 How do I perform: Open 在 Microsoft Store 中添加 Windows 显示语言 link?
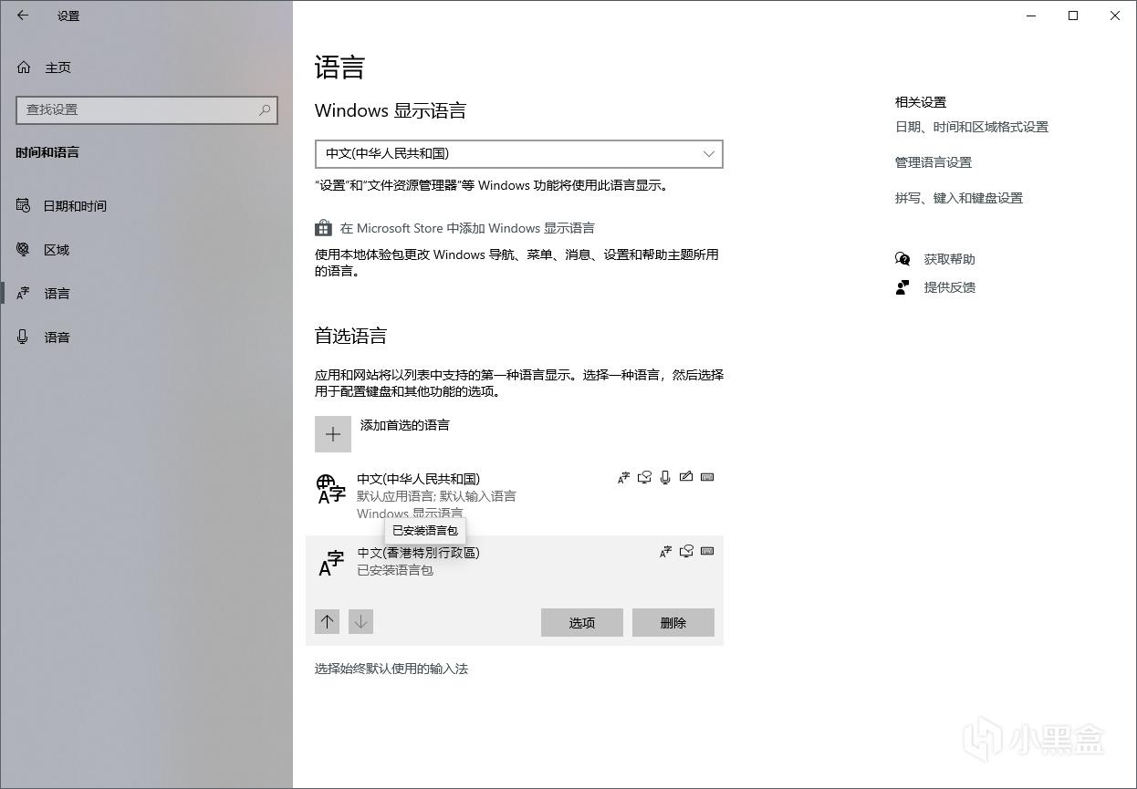tap(467, 228)
